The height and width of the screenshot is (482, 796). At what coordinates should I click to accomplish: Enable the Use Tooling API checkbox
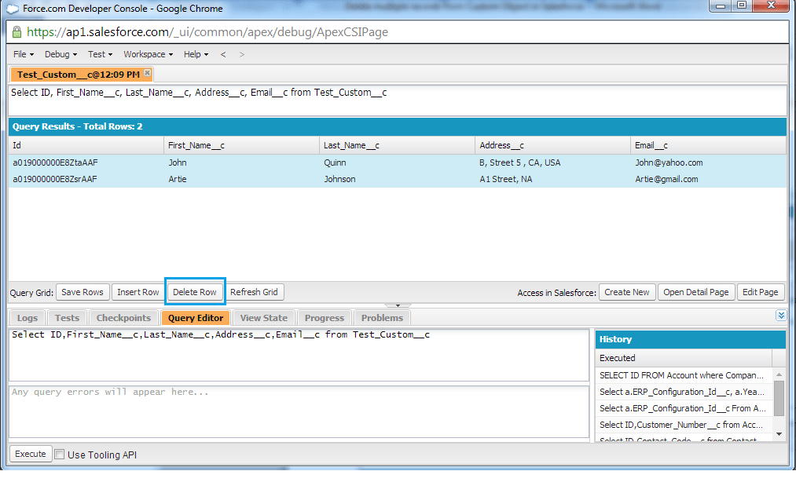pyautogui.click(x=59, y=454)
